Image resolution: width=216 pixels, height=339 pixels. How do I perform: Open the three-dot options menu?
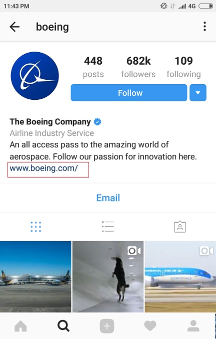[x=204, y=27]
